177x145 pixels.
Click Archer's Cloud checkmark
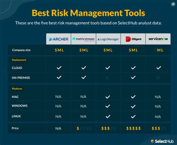59,68
